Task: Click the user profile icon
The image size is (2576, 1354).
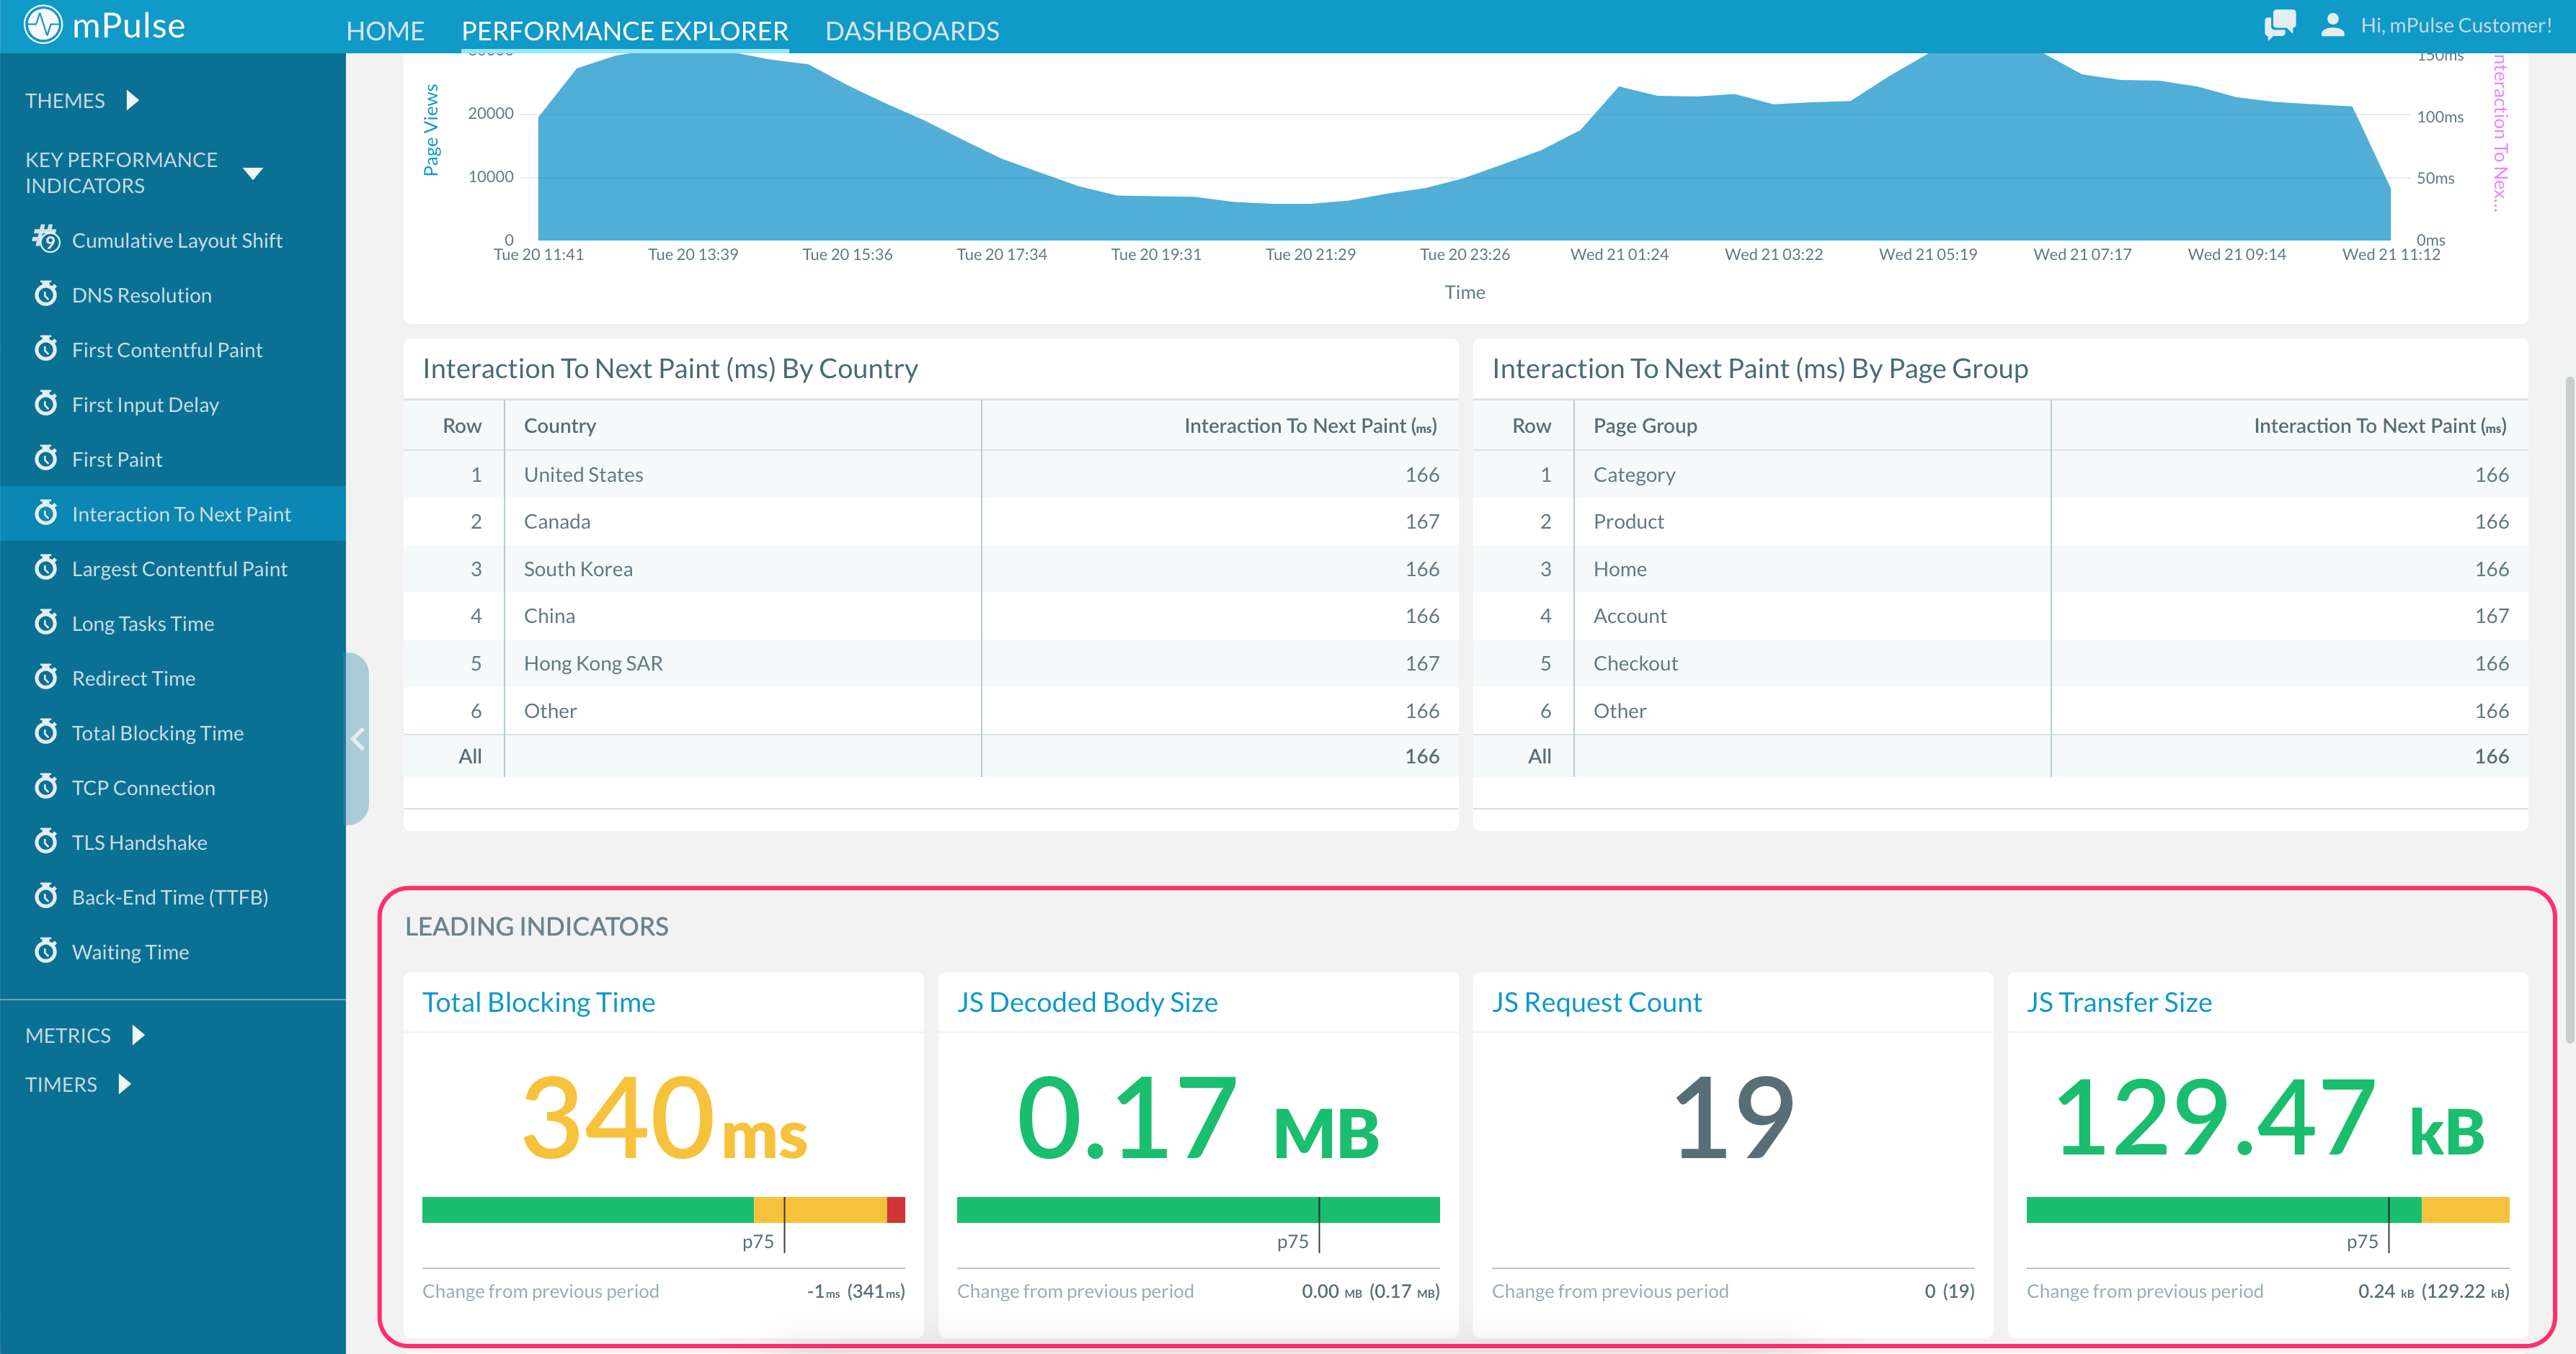Action: tap(2334, 24)
